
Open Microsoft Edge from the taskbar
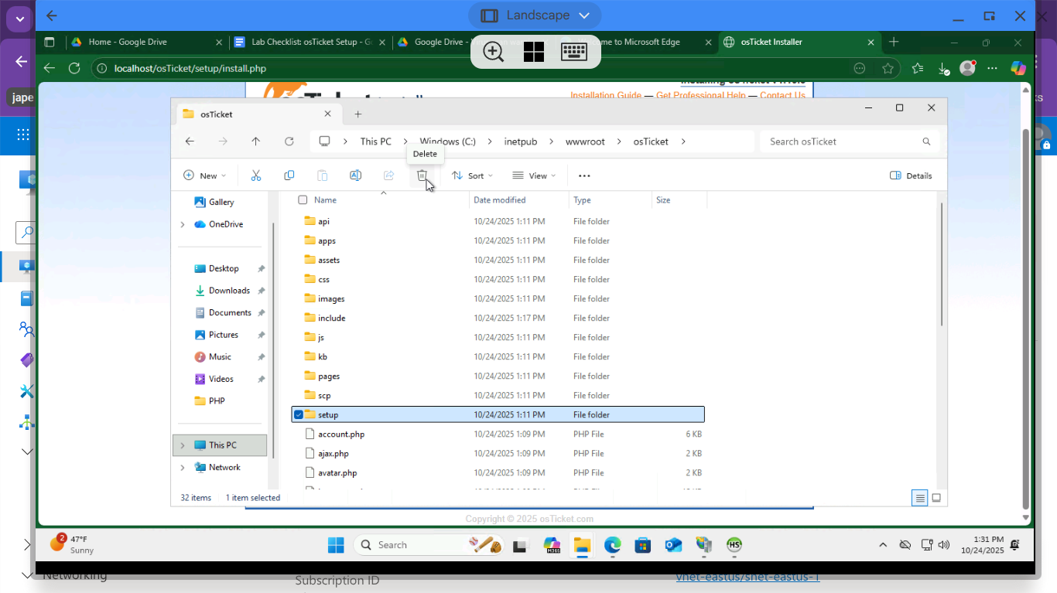click(x=613, y=545)
